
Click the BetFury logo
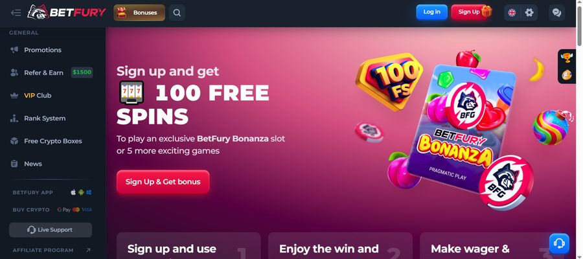pos(67,13)
